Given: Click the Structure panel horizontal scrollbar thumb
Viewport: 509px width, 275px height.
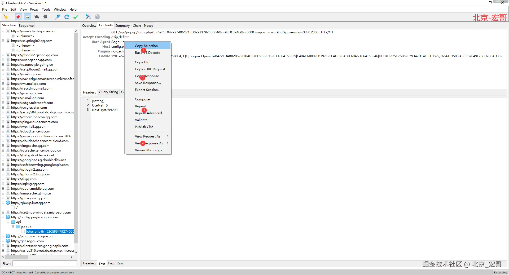Looking at the screenshot, I should coord(16,257).
